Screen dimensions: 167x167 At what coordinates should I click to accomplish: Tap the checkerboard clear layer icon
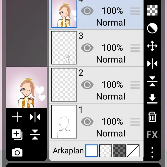point(152,10)
